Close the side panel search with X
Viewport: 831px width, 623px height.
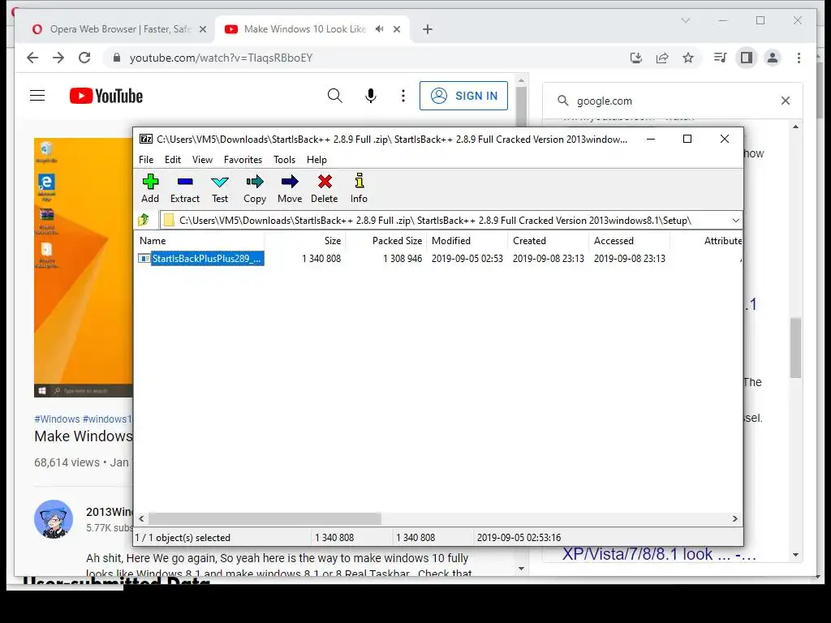click(x=786, y=101)
